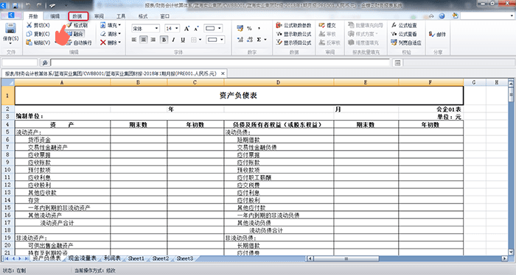Set center text alignment
The width and height of the screenshot is (516, 275).
(x=144, y=40)
